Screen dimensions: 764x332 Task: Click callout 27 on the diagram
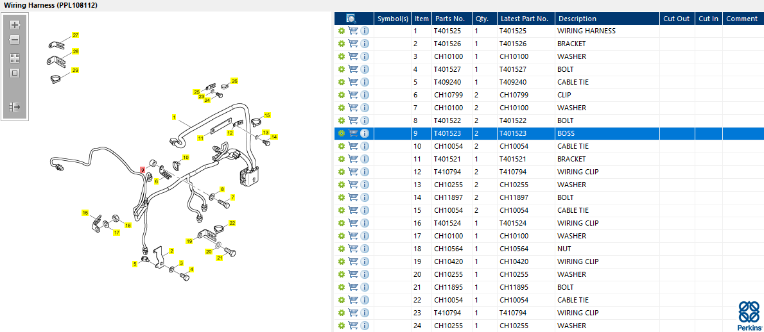click(x=76, y=35)
